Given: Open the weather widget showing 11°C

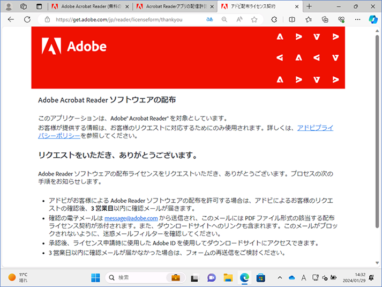Looking at the screenshot, I should pyautogui.click(x=18, y=277).
